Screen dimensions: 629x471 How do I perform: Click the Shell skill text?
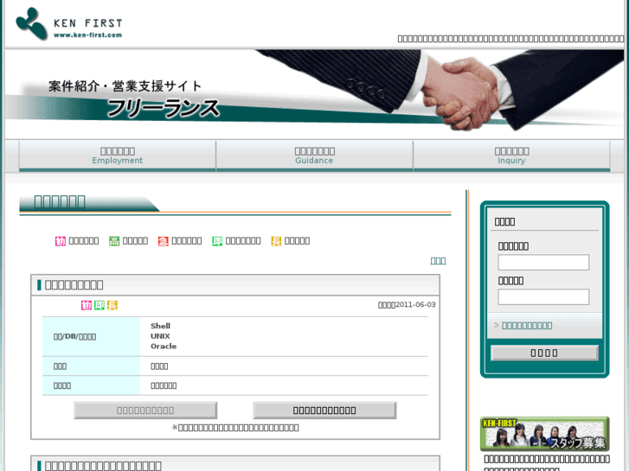[160, 326]
